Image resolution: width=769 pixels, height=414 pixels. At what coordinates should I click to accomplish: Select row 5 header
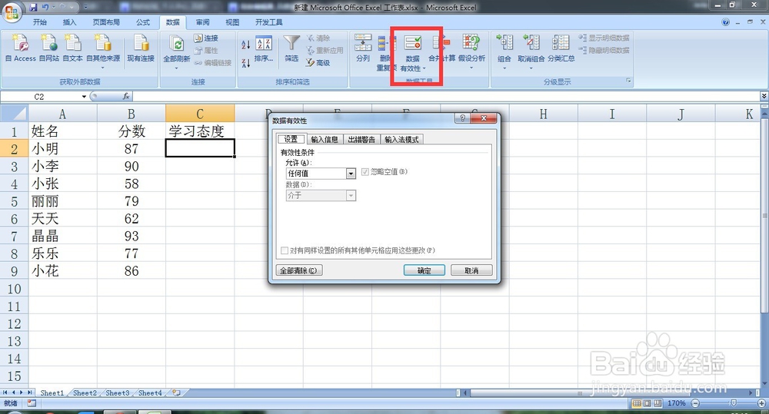click(x=14, y=201)
